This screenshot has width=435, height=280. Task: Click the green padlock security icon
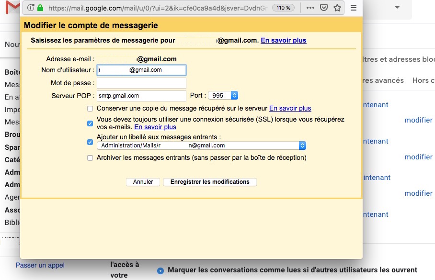pyautogui.click(x=40, y=8)
